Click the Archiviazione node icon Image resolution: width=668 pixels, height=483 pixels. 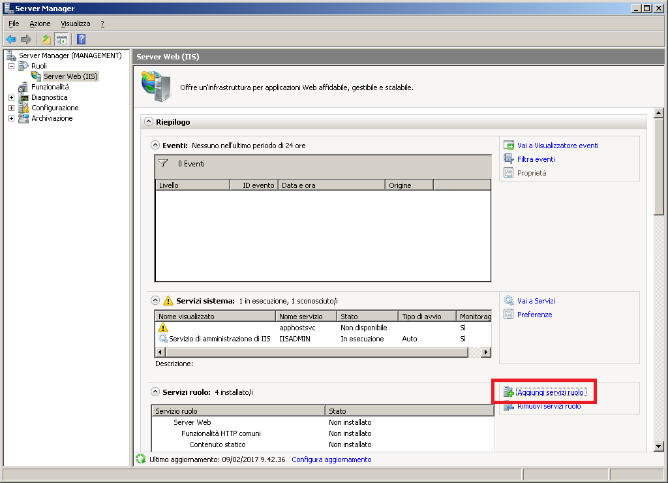23,118
